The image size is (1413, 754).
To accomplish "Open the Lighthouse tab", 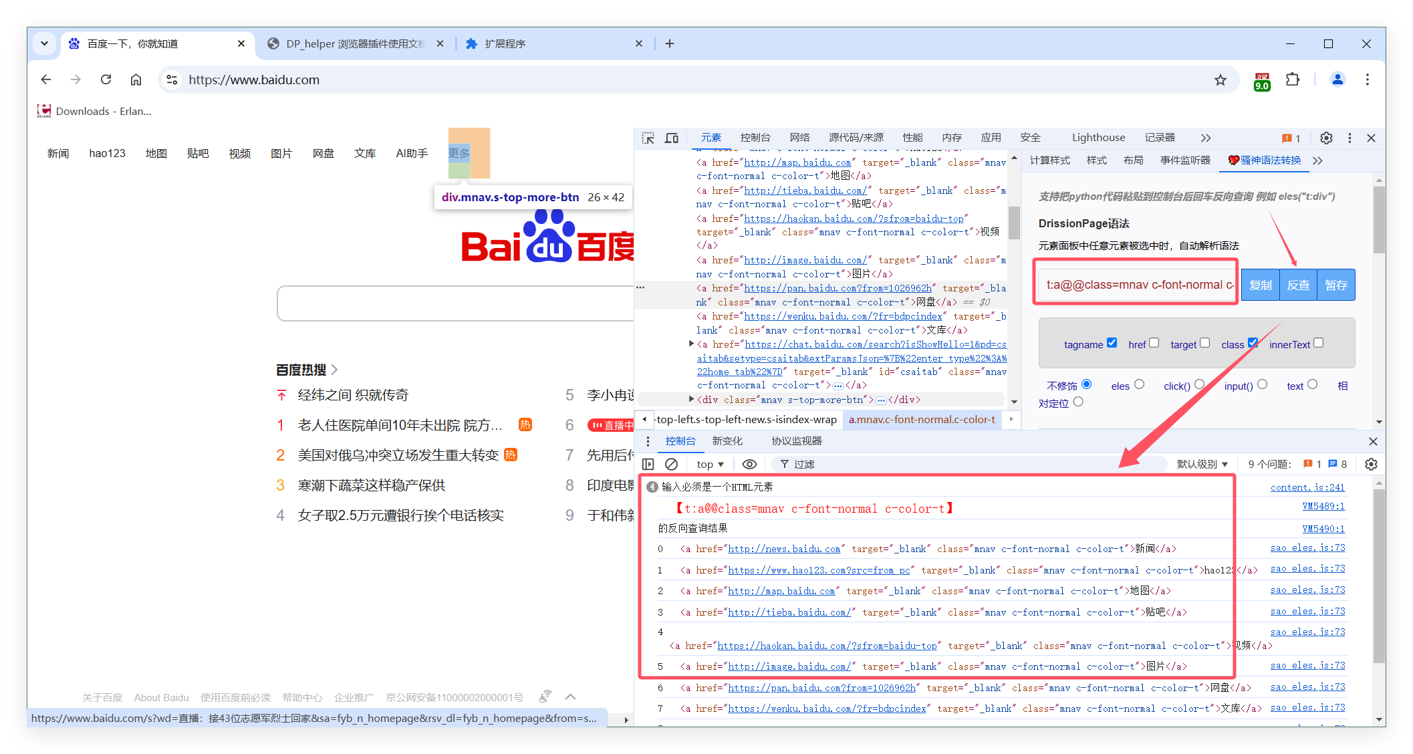I will [x=1098, y=138].
